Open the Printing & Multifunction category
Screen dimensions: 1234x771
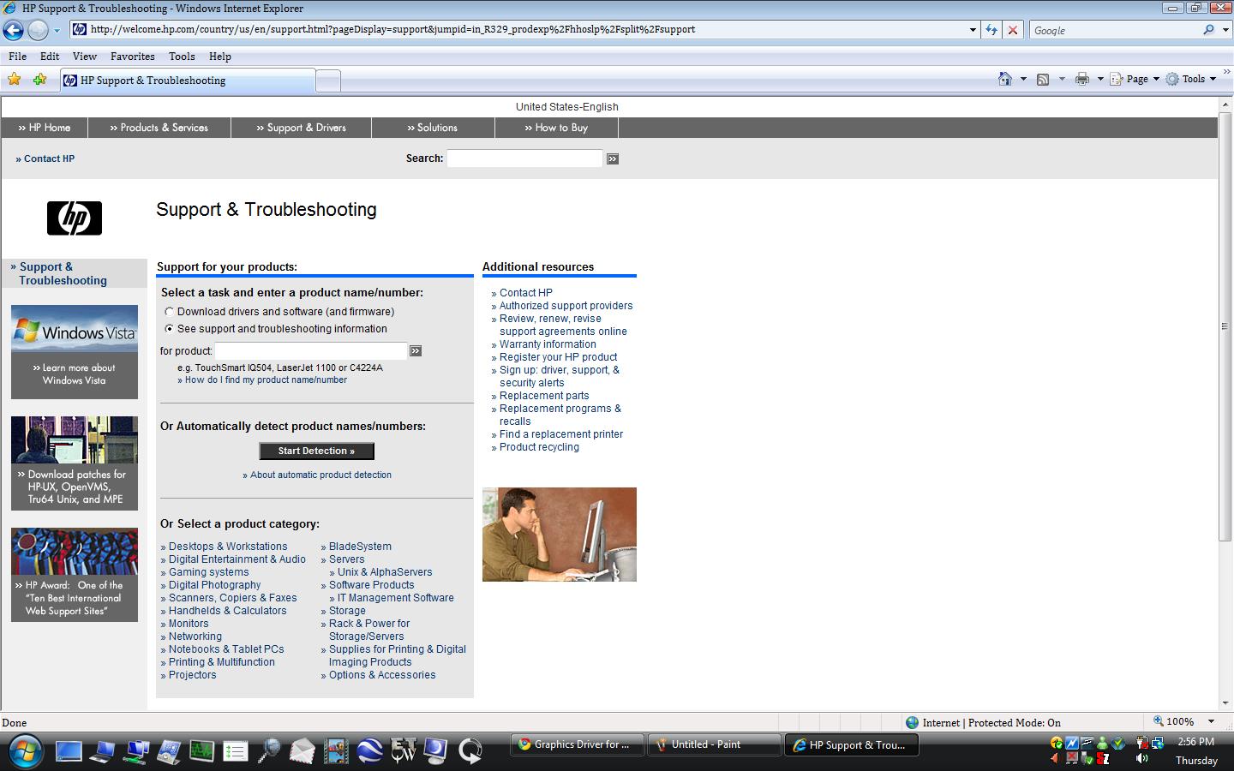point(222,662)
